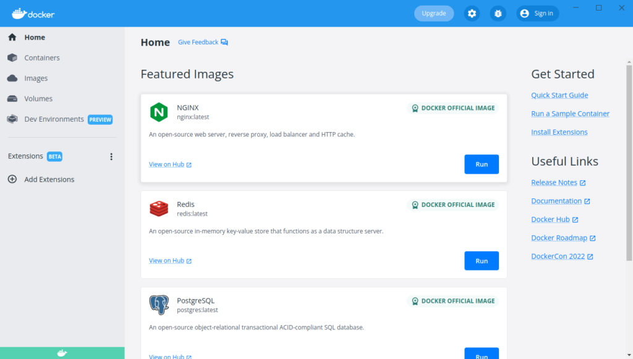633x359 pixels.
Task: Open the Docker Roadmap link
Action: click(x=559, y=238)
